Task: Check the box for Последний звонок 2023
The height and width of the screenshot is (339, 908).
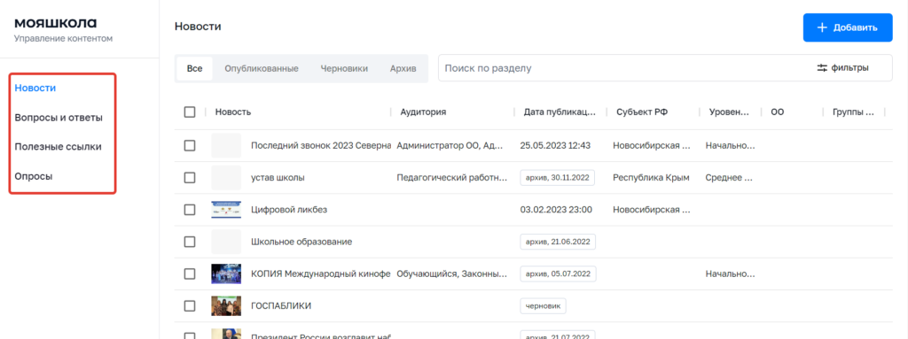Action: pyautogui.click(x=190, y=146)
